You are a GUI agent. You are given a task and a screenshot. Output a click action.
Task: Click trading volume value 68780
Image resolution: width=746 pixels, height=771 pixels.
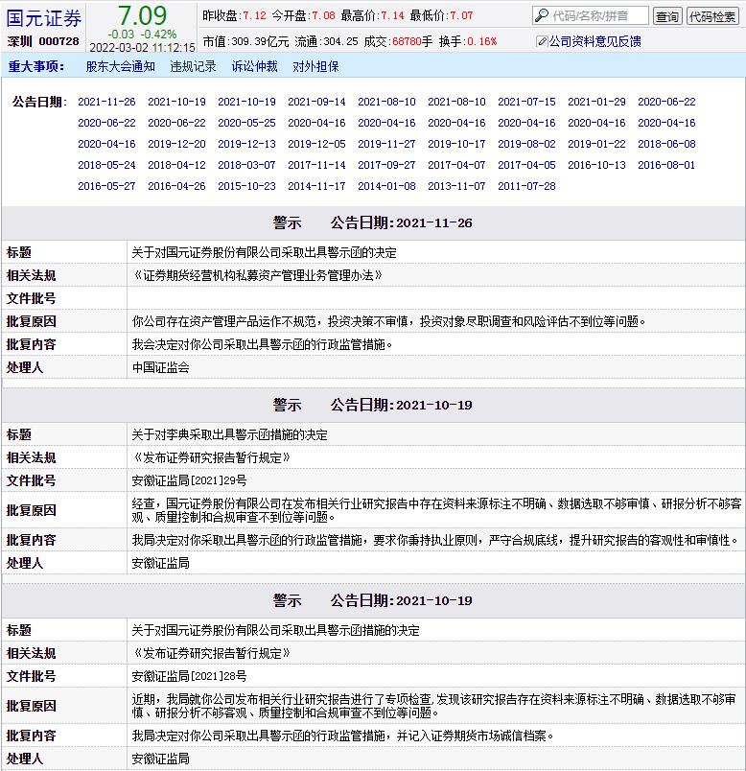[408, 41]
